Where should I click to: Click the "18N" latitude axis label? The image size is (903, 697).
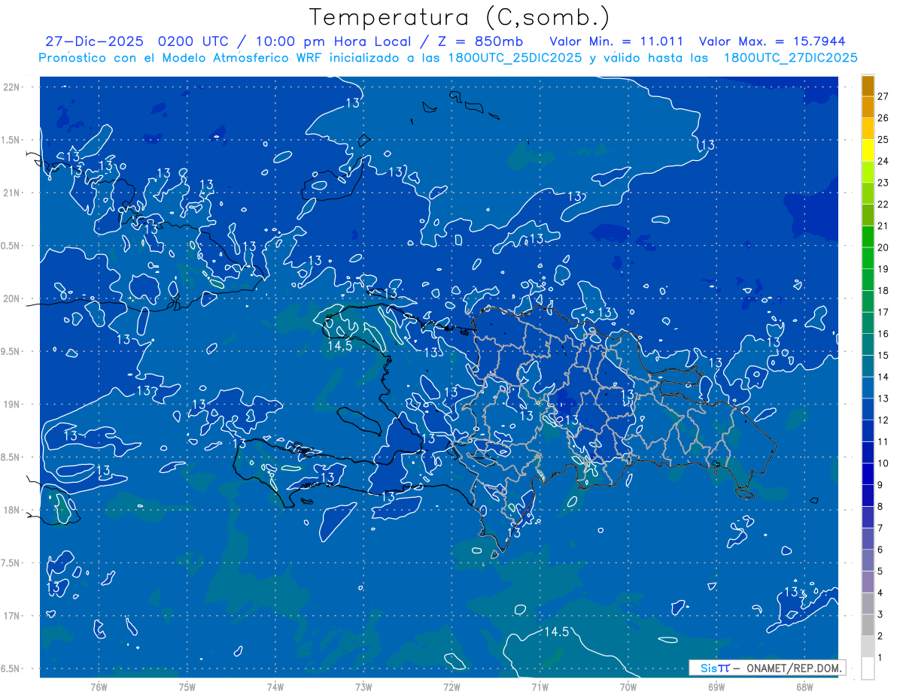point(11,510)
